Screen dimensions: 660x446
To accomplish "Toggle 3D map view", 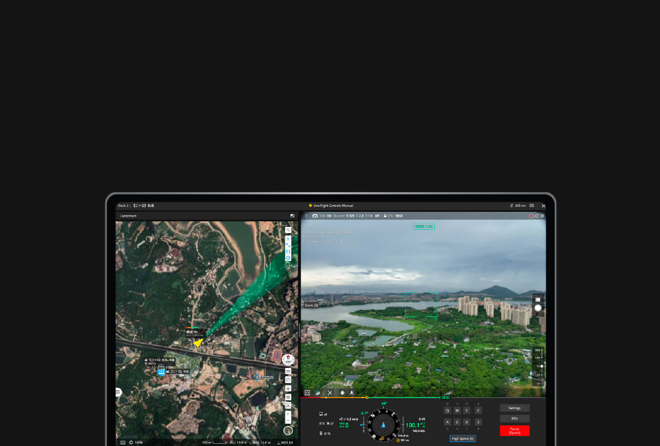I will tap(288, 371).
